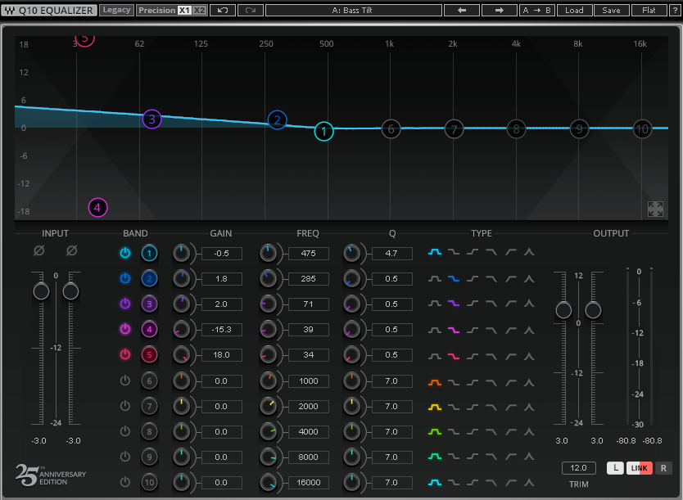This screenshot has height=500, width=683.
Task: Select band 1 node on the graph
Action: [x=323, y=131]
